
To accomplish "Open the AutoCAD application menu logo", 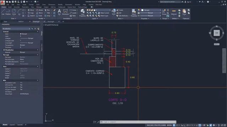I will click(2, 2).
